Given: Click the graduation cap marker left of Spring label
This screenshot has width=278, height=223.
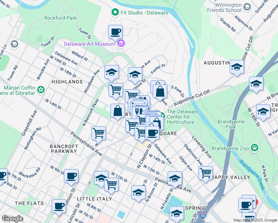Looking at the screenshot, I should 177,214.
